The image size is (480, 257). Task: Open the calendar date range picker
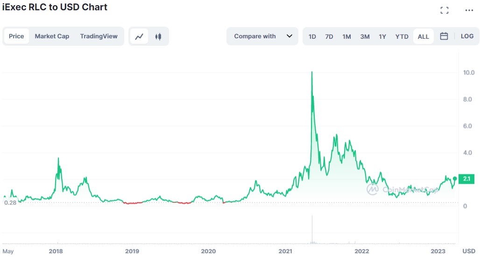coord(444,36)
